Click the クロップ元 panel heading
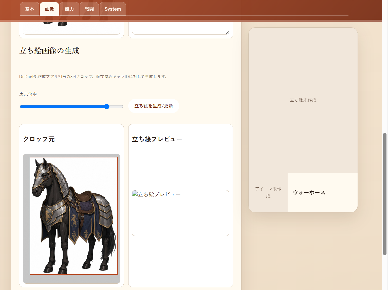 click(39, 139)
